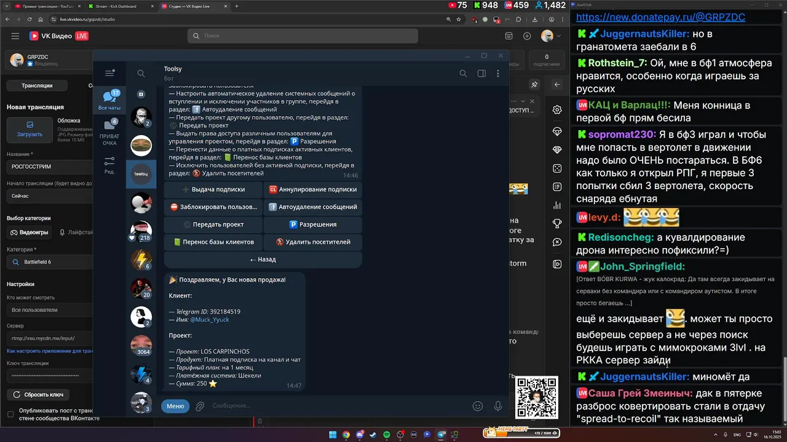Click the Удалить посетителей bot button

tap(313, 242)
